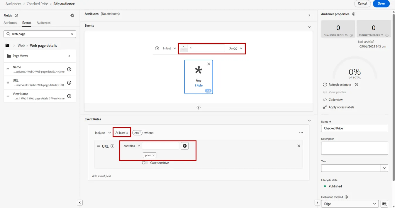The width and height of the screenshot is (395, 208).
Task: Delete the URL rule row
Action: coord(299,146)
